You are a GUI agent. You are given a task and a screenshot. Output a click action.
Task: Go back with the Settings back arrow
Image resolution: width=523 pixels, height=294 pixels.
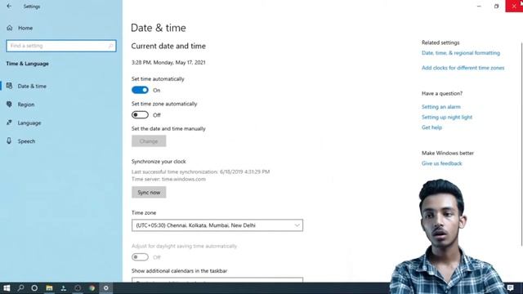pyautogui.click(x=9, y=6)
